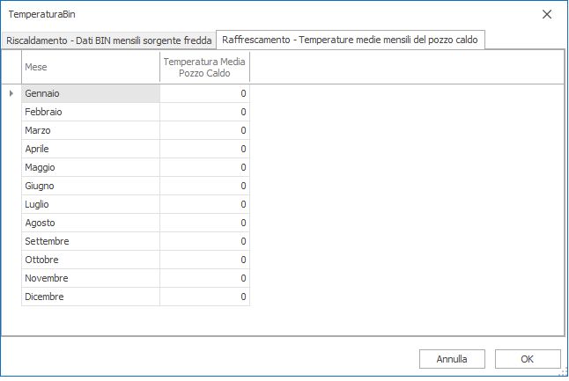
Task: Edit Luglio temperature value field
Action: pos(204,204)
